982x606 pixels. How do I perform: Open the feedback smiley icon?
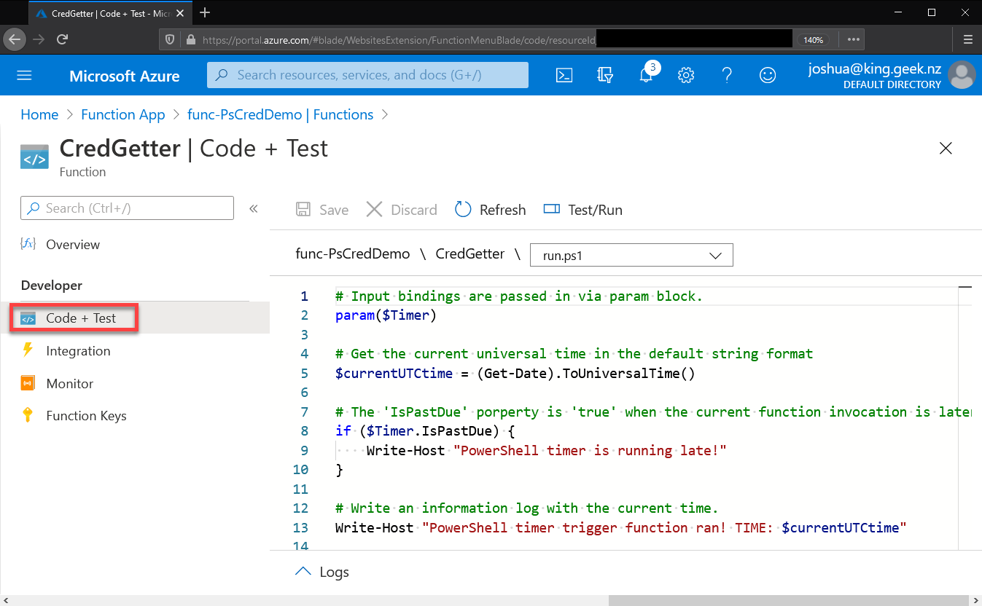768,75
